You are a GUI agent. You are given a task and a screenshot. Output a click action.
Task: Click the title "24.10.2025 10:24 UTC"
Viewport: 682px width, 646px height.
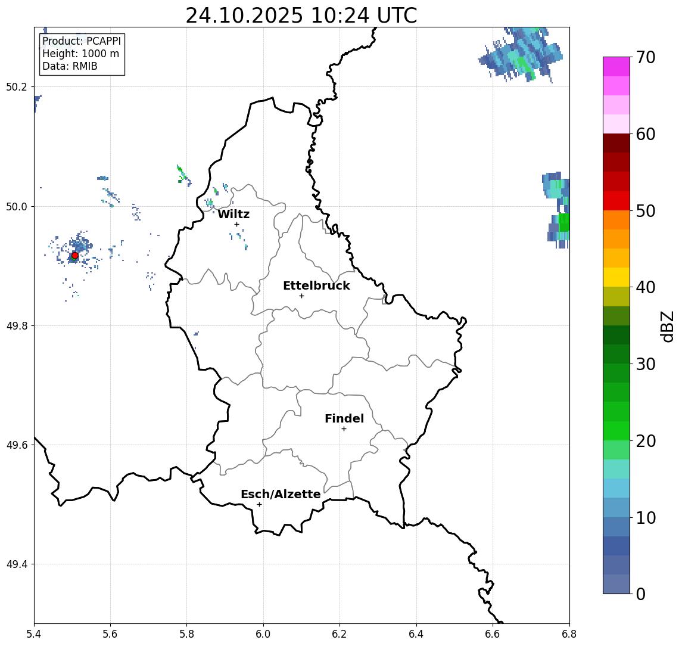[x=301, y=15]
